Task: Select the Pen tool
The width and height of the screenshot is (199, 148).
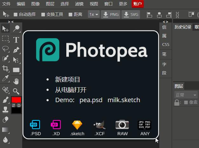Action: (x=16, y=50)
